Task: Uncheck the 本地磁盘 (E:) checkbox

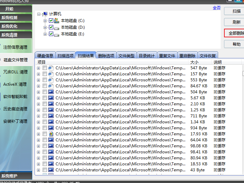Action: 51,34
